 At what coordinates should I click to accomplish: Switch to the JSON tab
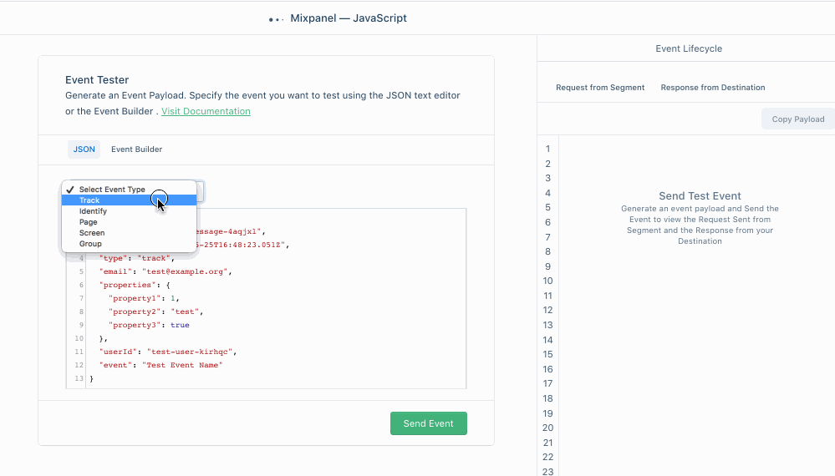84,149
